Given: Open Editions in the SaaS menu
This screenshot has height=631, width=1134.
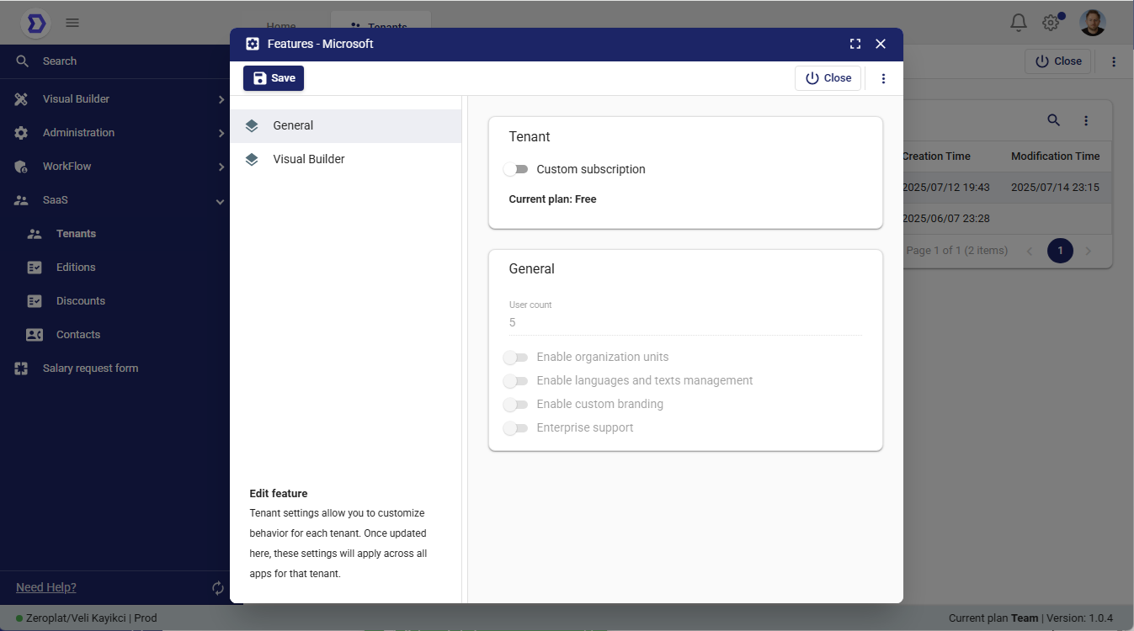Looking at the screenshot, I should [x=76, y=268].
